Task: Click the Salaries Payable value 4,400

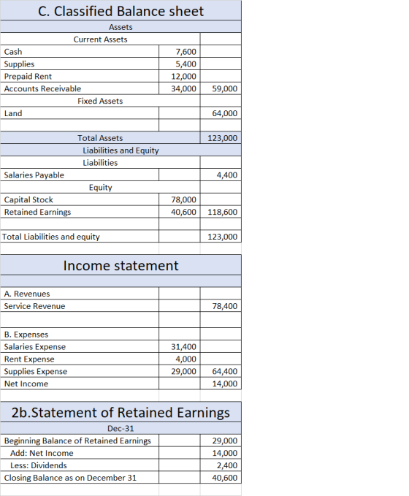Action: coord(221,175)
